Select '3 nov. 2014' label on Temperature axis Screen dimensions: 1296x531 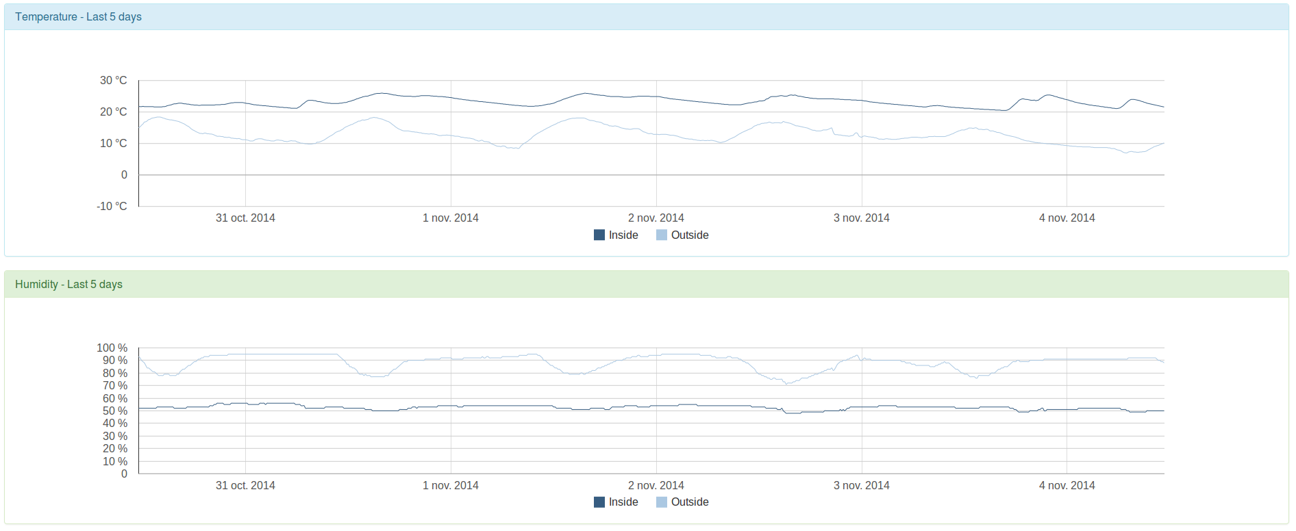coord(862,218)
